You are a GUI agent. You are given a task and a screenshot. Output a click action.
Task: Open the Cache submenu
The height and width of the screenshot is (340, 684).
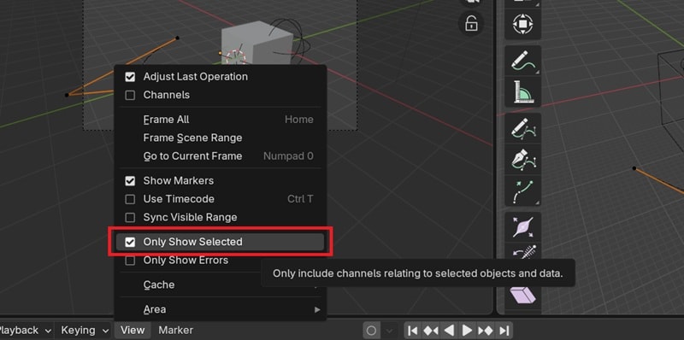pos(221,284)
